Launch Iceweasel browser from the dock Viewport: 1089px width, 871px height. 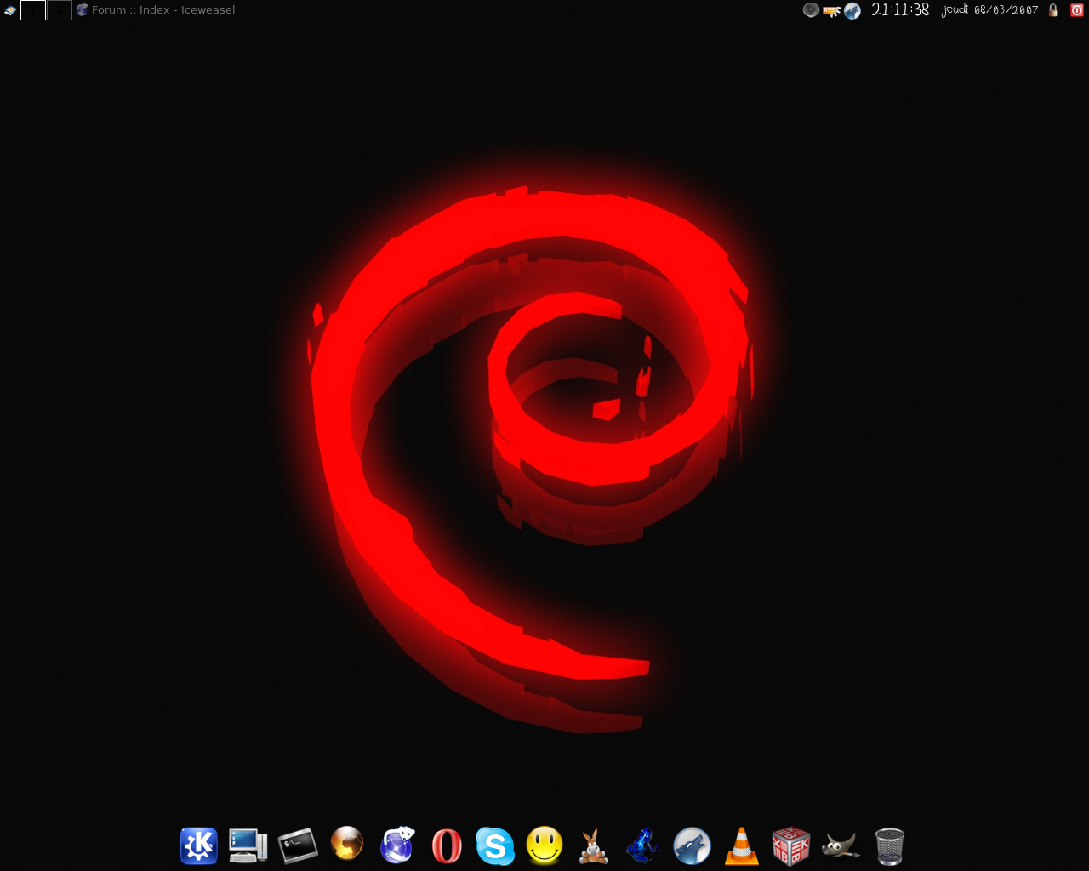pos(396,845)
